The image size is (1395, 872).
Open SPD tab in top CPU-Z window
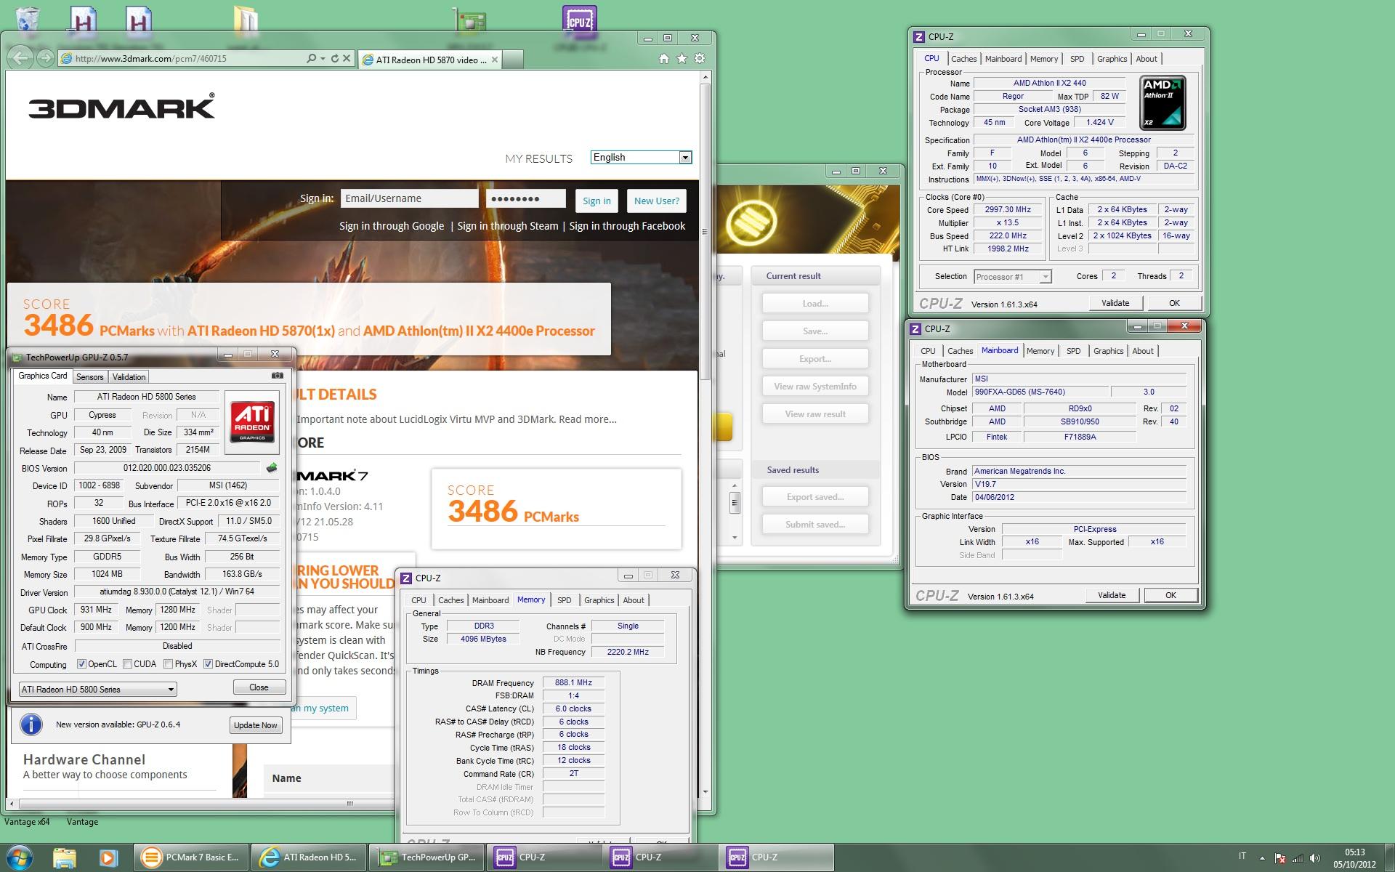point(1077,59)
